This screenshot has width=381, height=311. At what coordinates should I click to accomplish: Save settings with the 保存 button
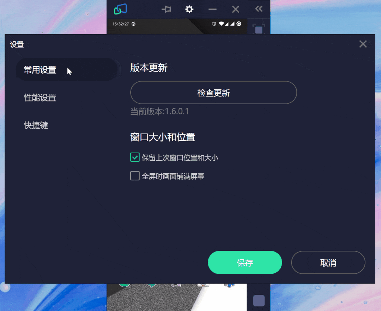[x=245, y=262]
